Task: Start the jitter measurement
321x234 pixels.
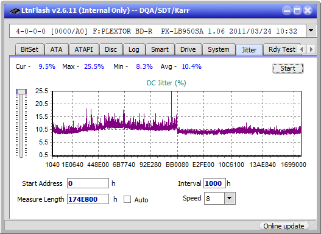Action: pyautogui.click(x=288, y=68)
